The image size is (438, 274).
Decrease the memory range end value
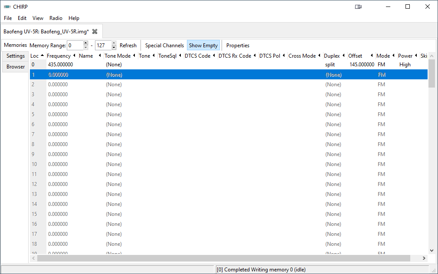tap(114, 48)
